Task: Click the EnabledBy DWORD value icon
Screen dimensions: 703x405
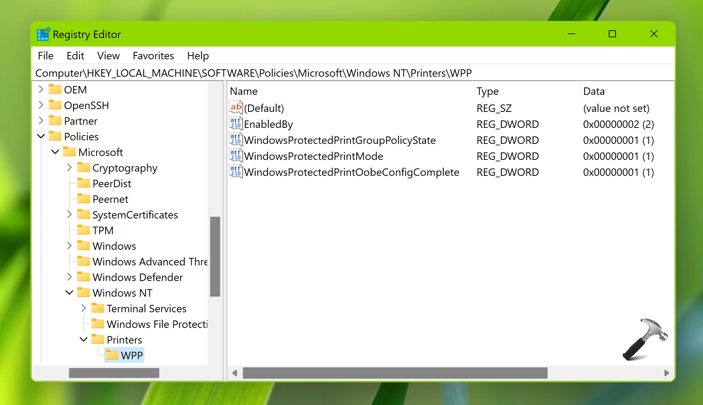Action: click(x=236, y=124)
